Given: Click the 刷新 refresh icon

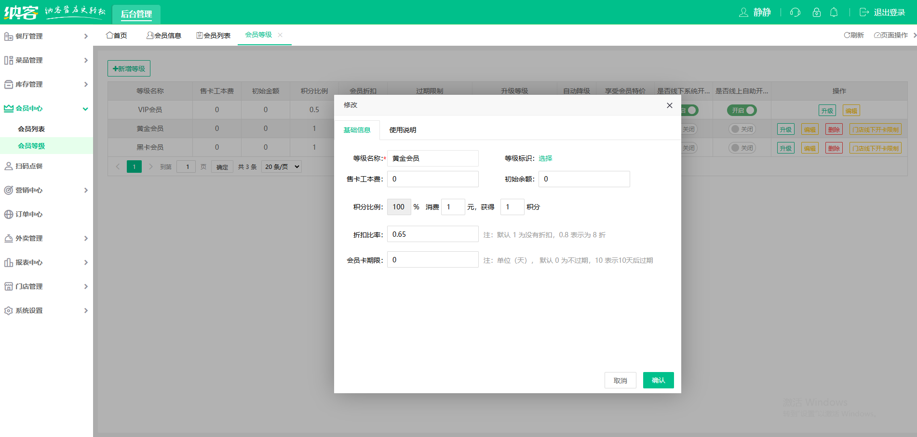Looking at the screenshot, I should click(x=847, y=35).
